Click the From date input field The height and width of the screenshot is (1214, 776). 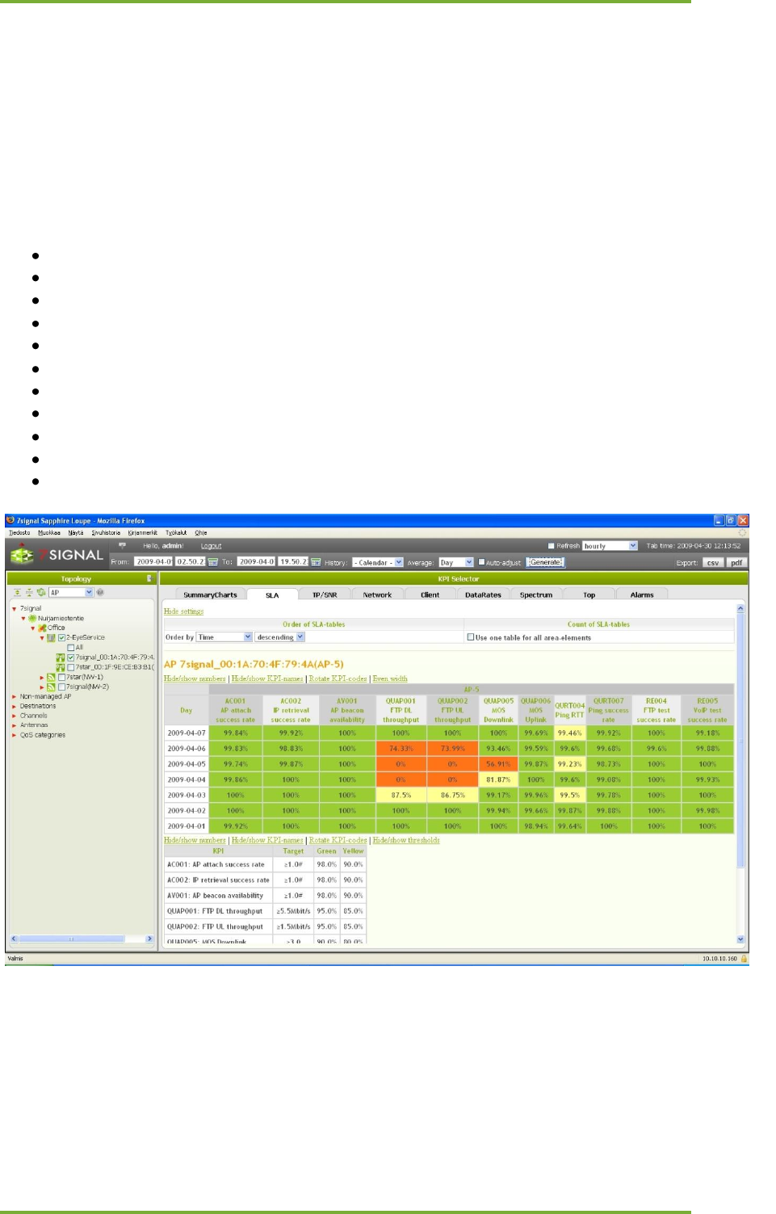pyautogui.click(x=153, y=561)
